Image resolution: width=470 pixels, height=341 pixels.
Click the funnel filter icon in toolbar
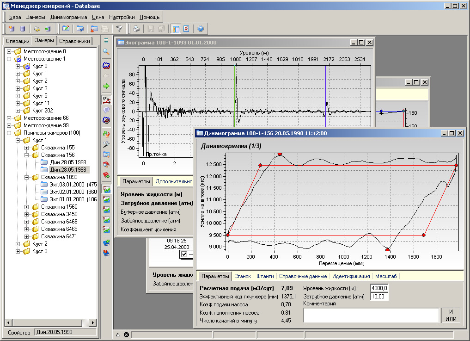pos(119,29)
